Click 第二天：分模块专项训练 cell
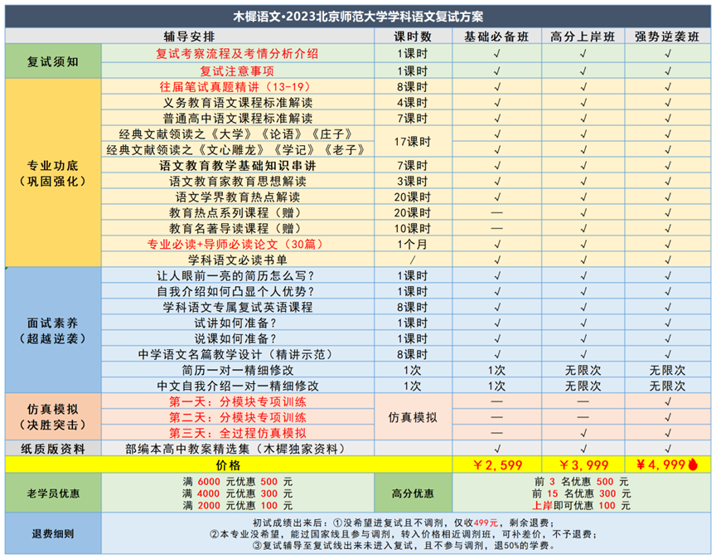The image size is (716, 559). tap(238, 417)
